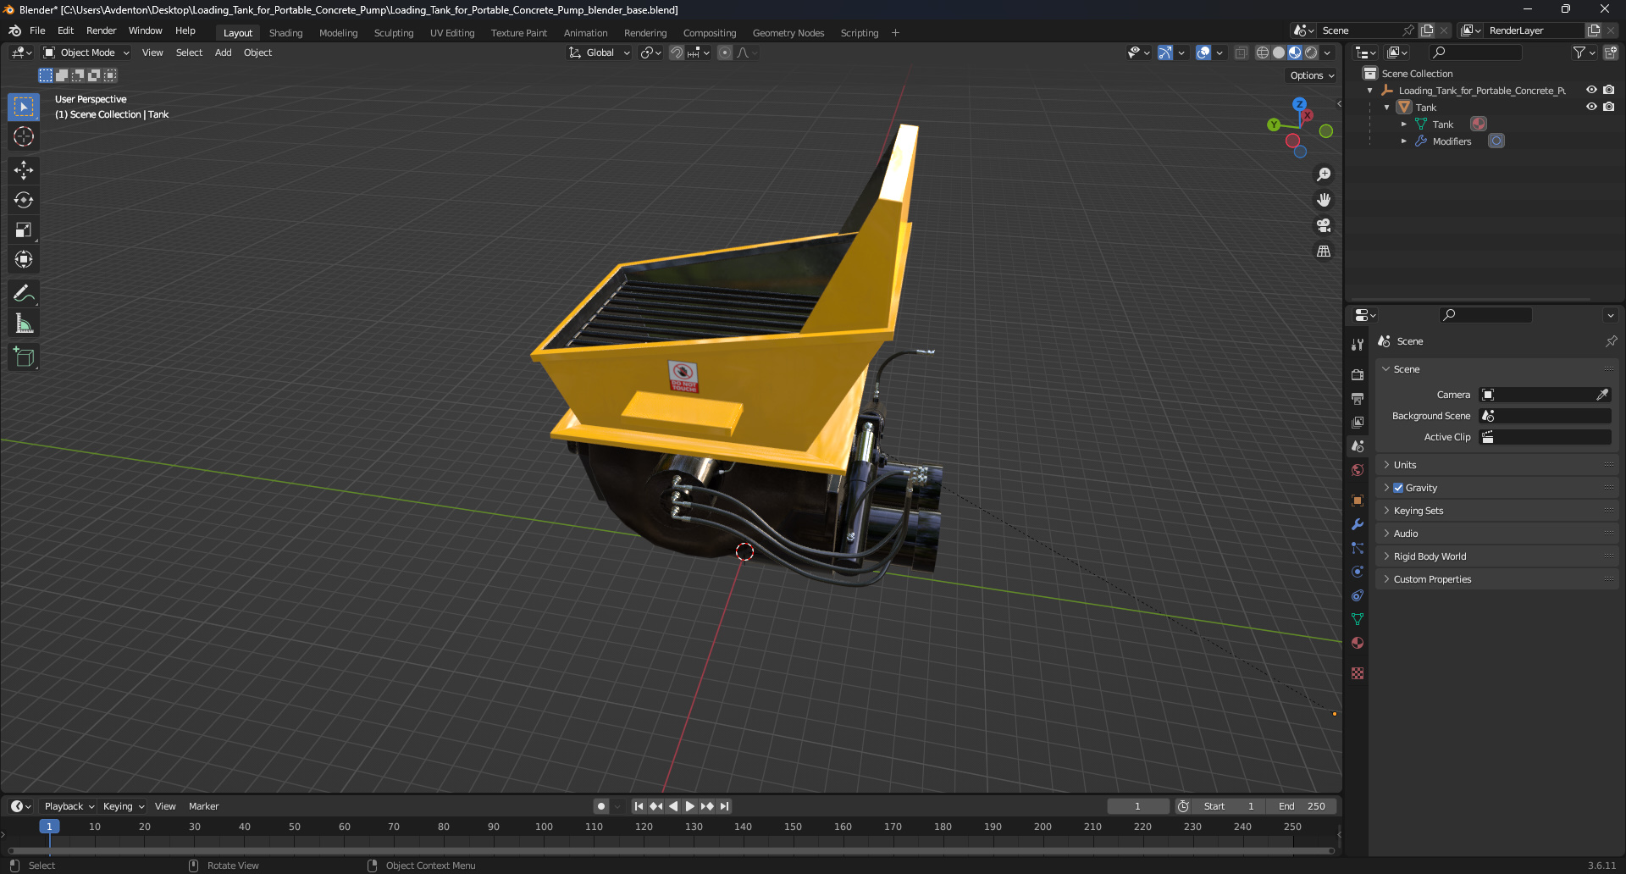The height and width of the screenshot is (874, 1626).
Task: Open the Physics properties tab
Action: pyautogui.click(x=1358, y=572)
